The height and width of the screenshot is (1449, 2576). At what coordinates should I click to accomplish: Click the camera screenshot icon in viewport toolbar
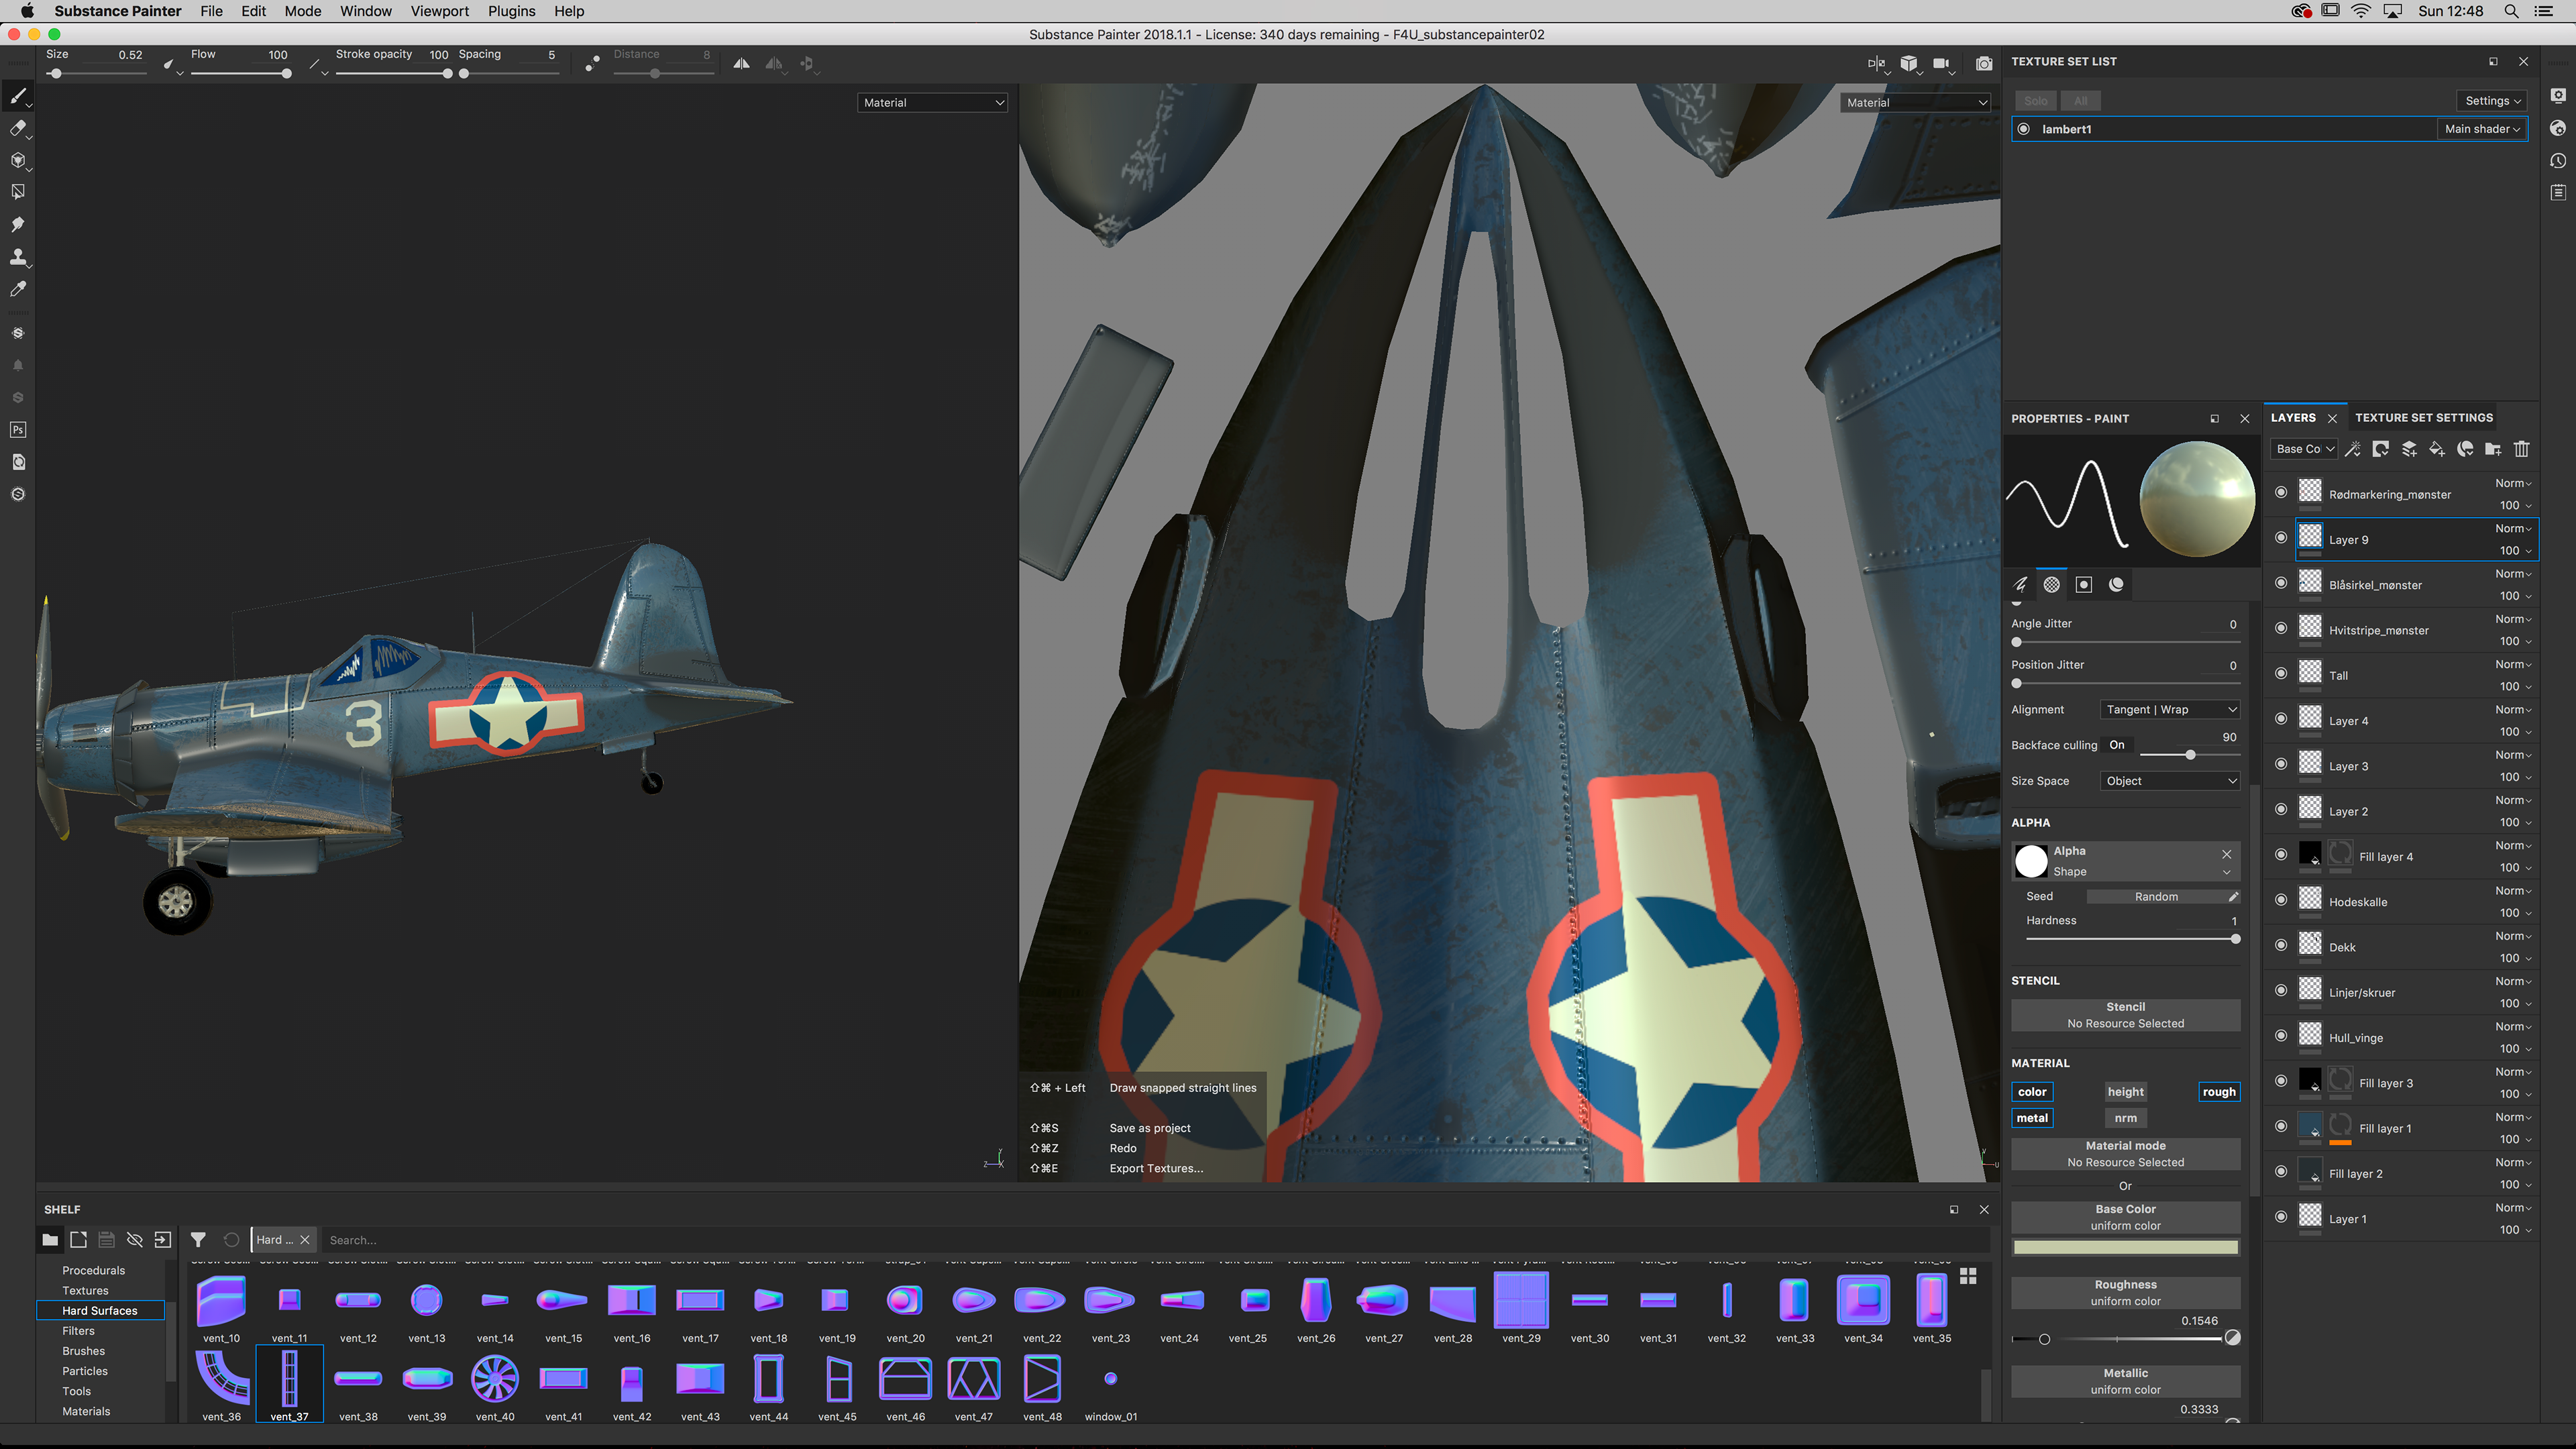point(1984,63)
